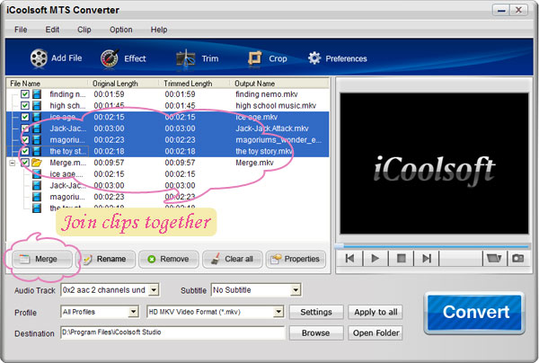The image size is (539, 363).
Task: Click the Add File film reel icon
Action: coord(39,58)
